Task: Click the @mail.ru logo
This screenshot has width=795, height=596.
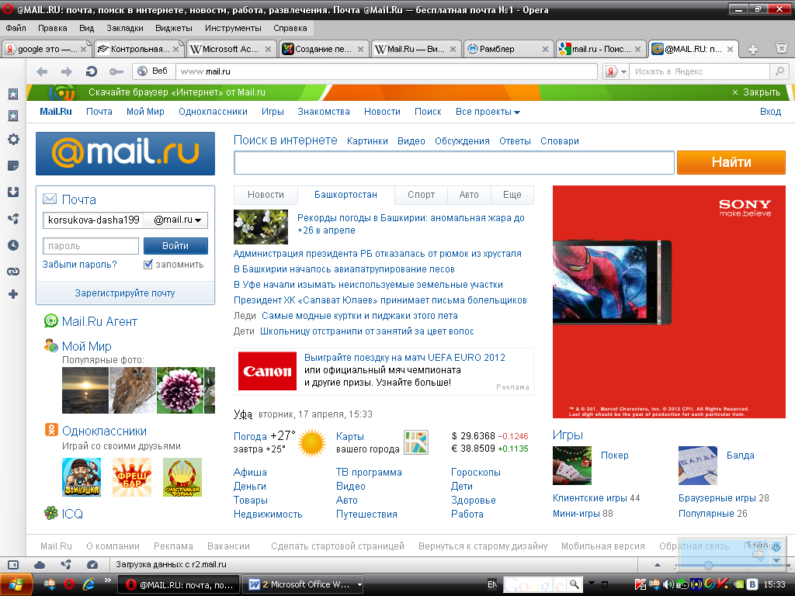Action: click(x=125, y=154)
